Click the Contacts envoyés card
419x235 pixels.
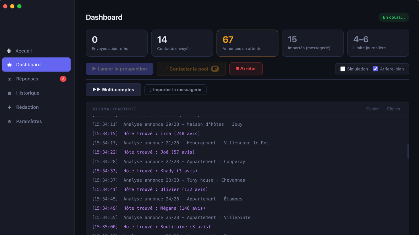click(182, 43)
